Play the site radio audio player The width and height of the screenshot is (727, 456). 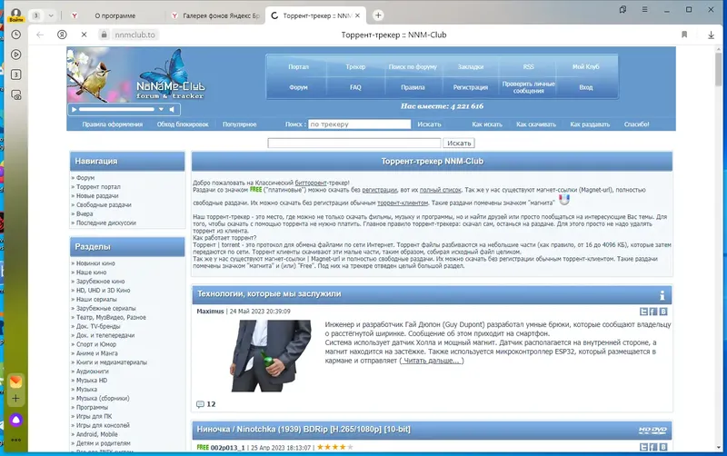(x=74, y=109)
